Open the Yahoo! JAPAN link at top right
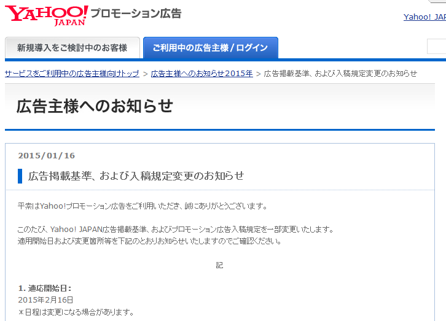Image resolution: width=446 pixels, height=321 pixels. [x=424, y=17]
